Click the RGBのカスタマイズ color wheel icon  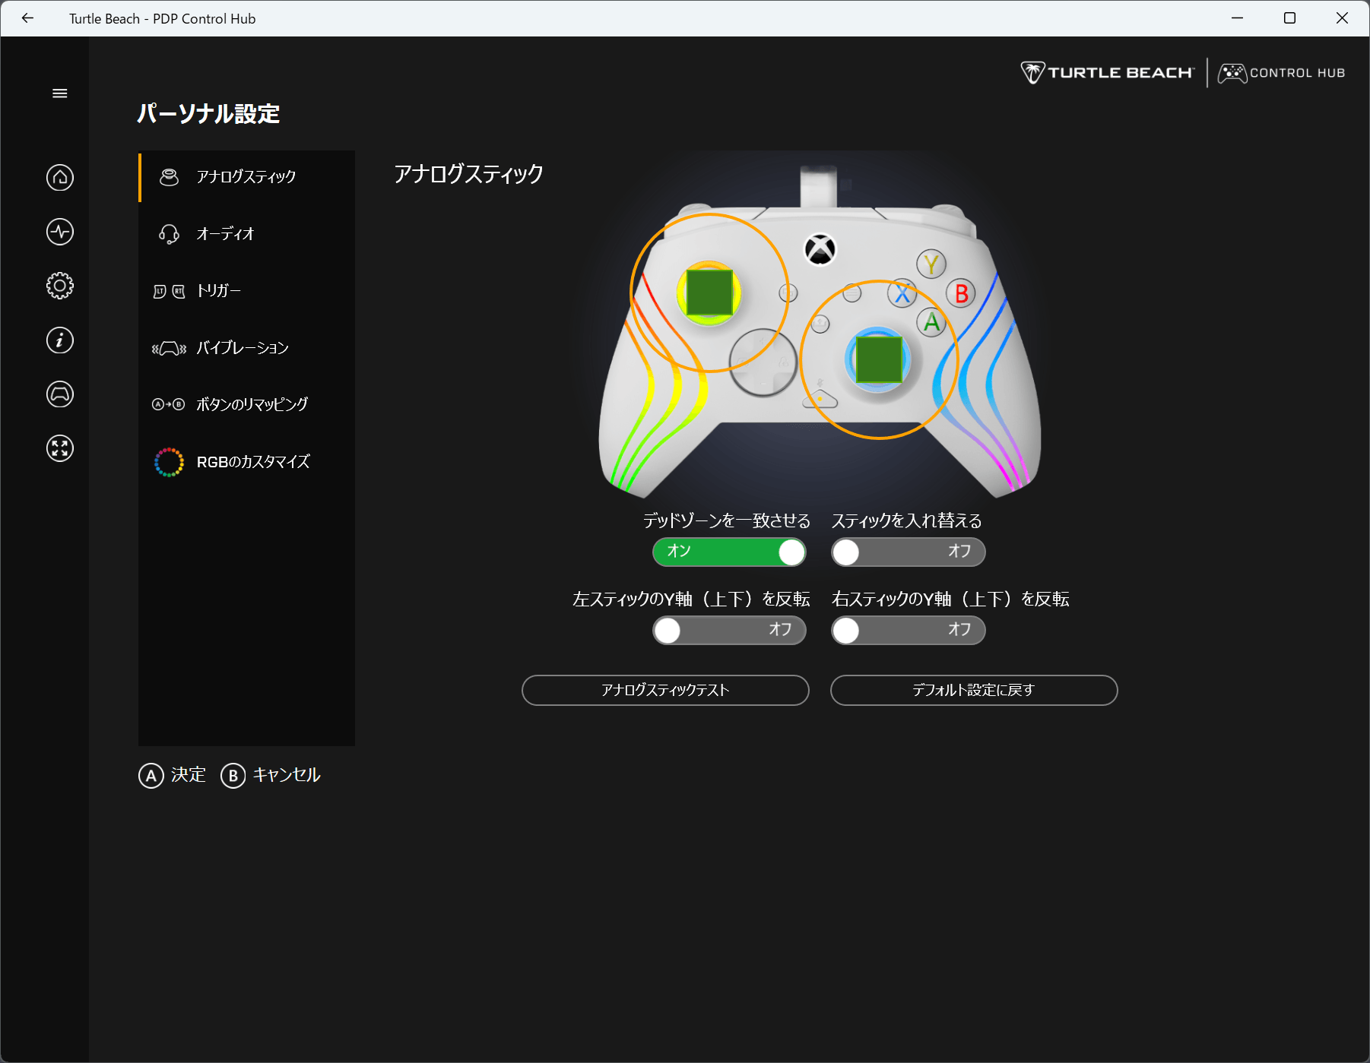tap(169, 462)
